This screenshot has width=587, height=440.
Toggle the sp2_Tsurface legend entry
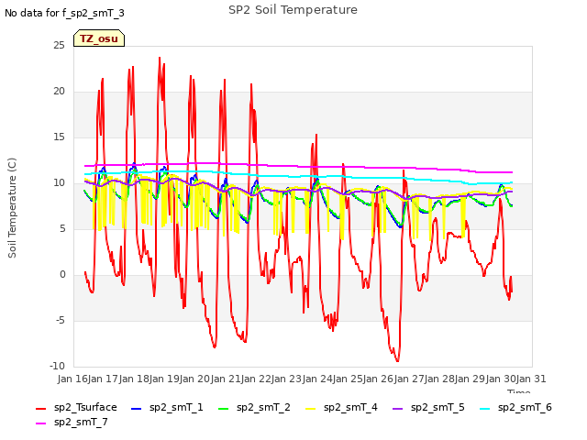click(x=76, y=407)
